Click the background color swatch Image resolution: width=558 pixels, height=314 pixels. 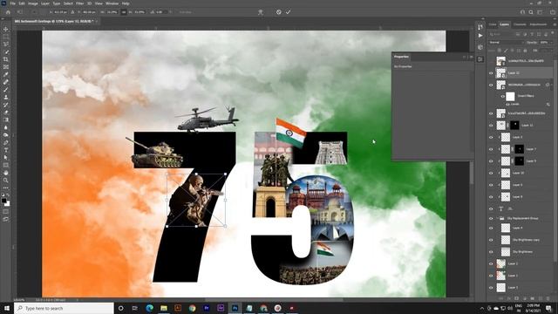(7, 203)
